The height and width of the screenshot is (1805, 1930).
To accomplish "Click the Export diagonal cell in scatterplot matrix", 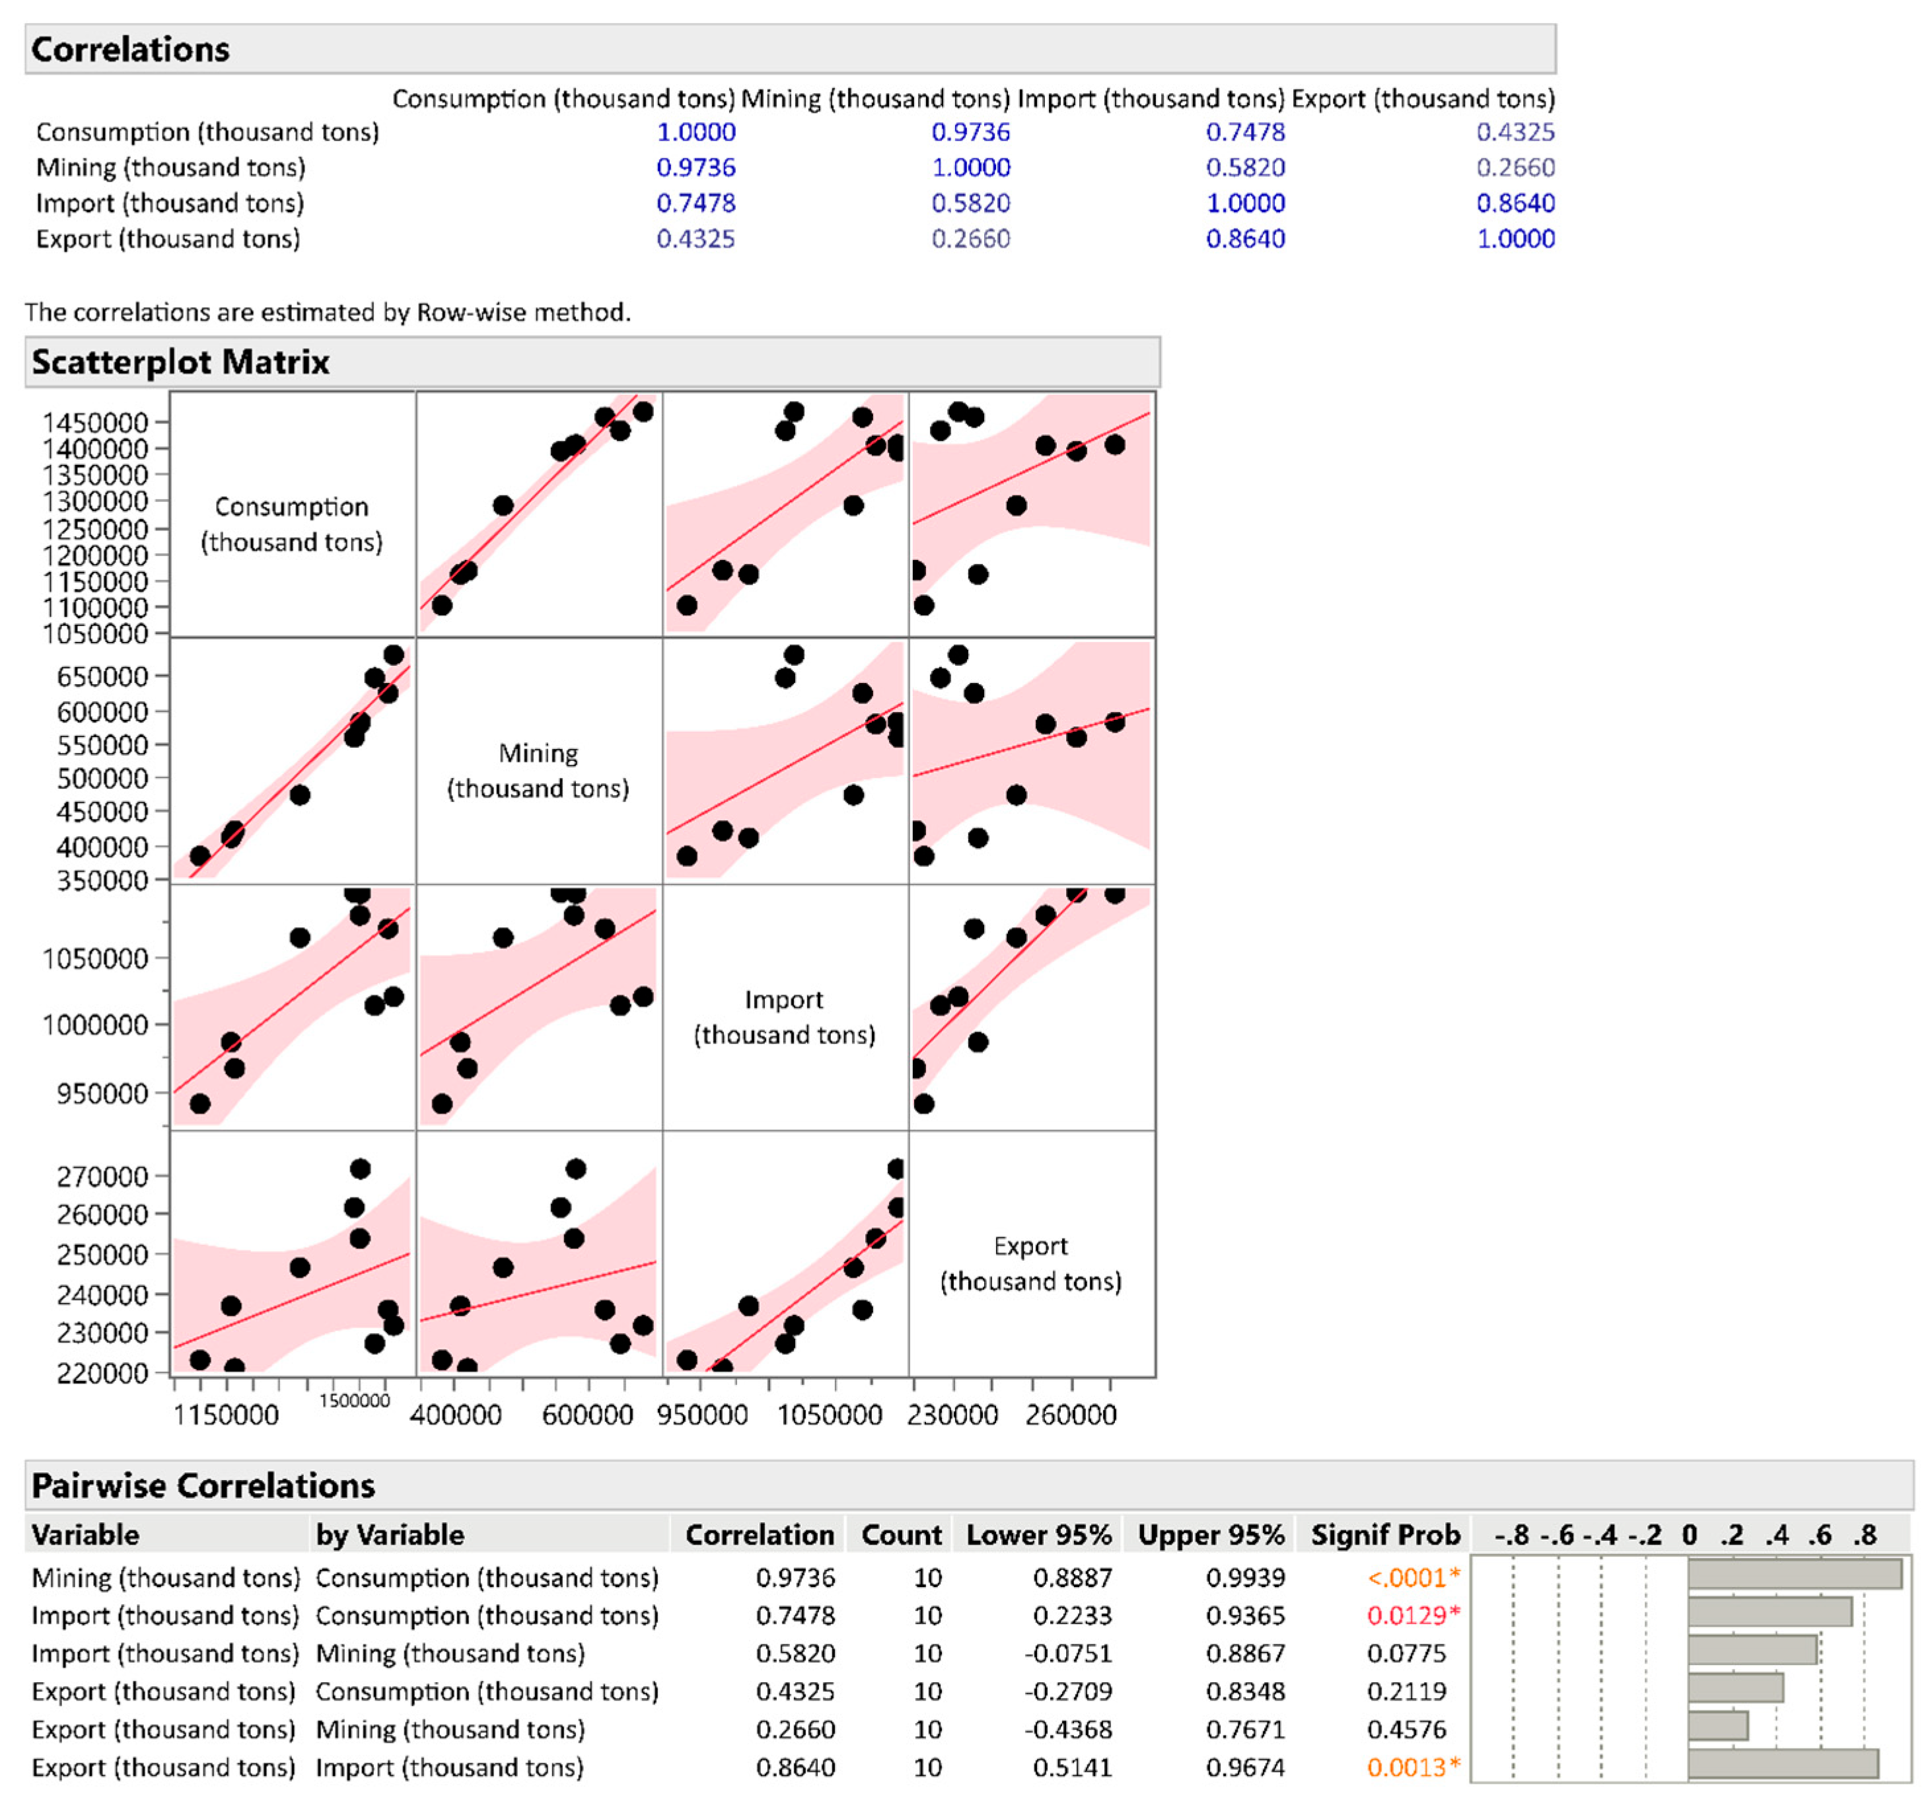I will pyautogui.click(x=1031, y=1254).
